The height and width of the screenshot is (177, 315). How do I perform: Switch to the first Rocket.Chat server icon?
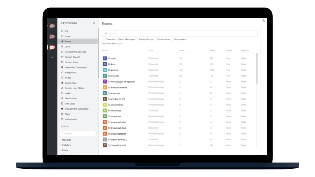[x=52, y=26]
